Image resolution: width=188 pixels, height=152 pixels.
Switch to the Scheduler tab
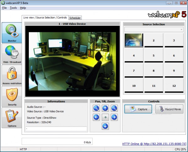tap(75, 18)
